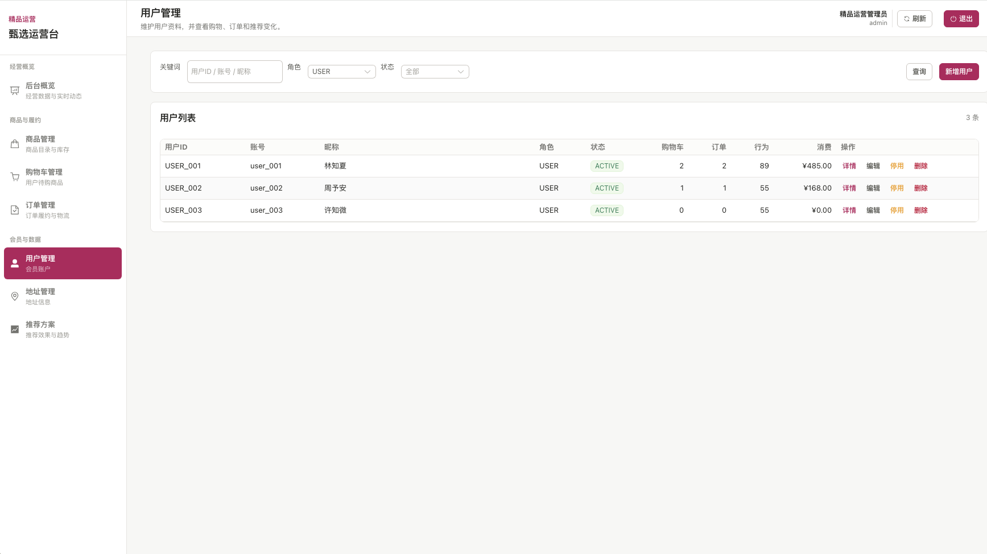Click 停用 for USER_002
Viewport: 987px width, 554px height.
[897, 188]
